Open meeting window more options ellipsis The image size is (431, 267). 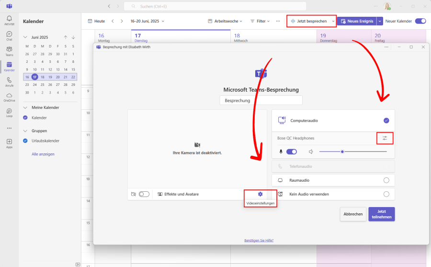coord(386,47)
